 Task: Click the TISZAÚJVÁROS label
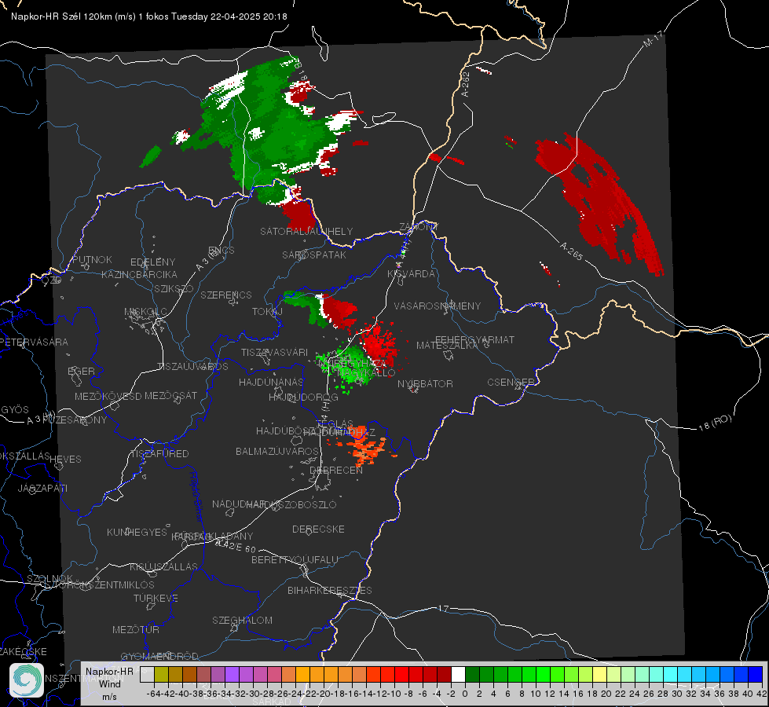tap(192, 367)
